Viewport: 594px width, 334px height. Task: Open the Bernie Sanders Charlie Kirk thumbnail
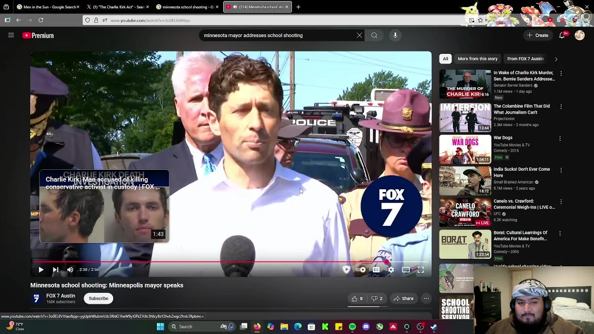pos(465,84)
